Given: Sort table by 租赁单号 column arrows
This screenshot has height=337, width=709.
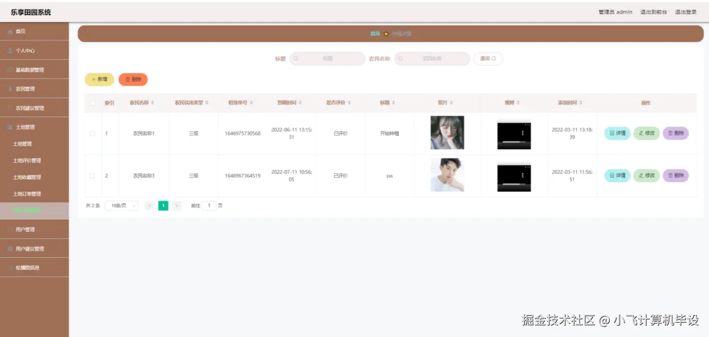Looking at the screenshot, I should pyautogui.click(x=251, y=103).
